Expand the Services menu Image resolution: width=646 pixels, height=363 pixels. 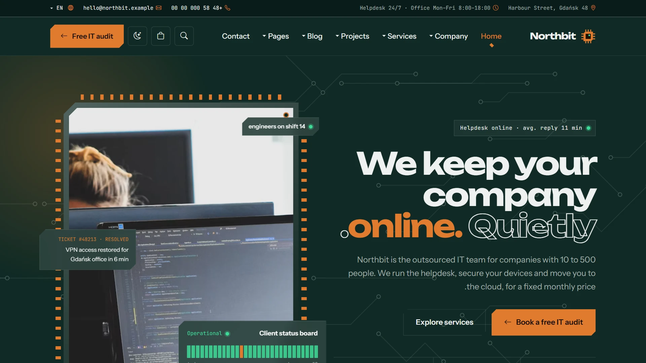(399, 36)
